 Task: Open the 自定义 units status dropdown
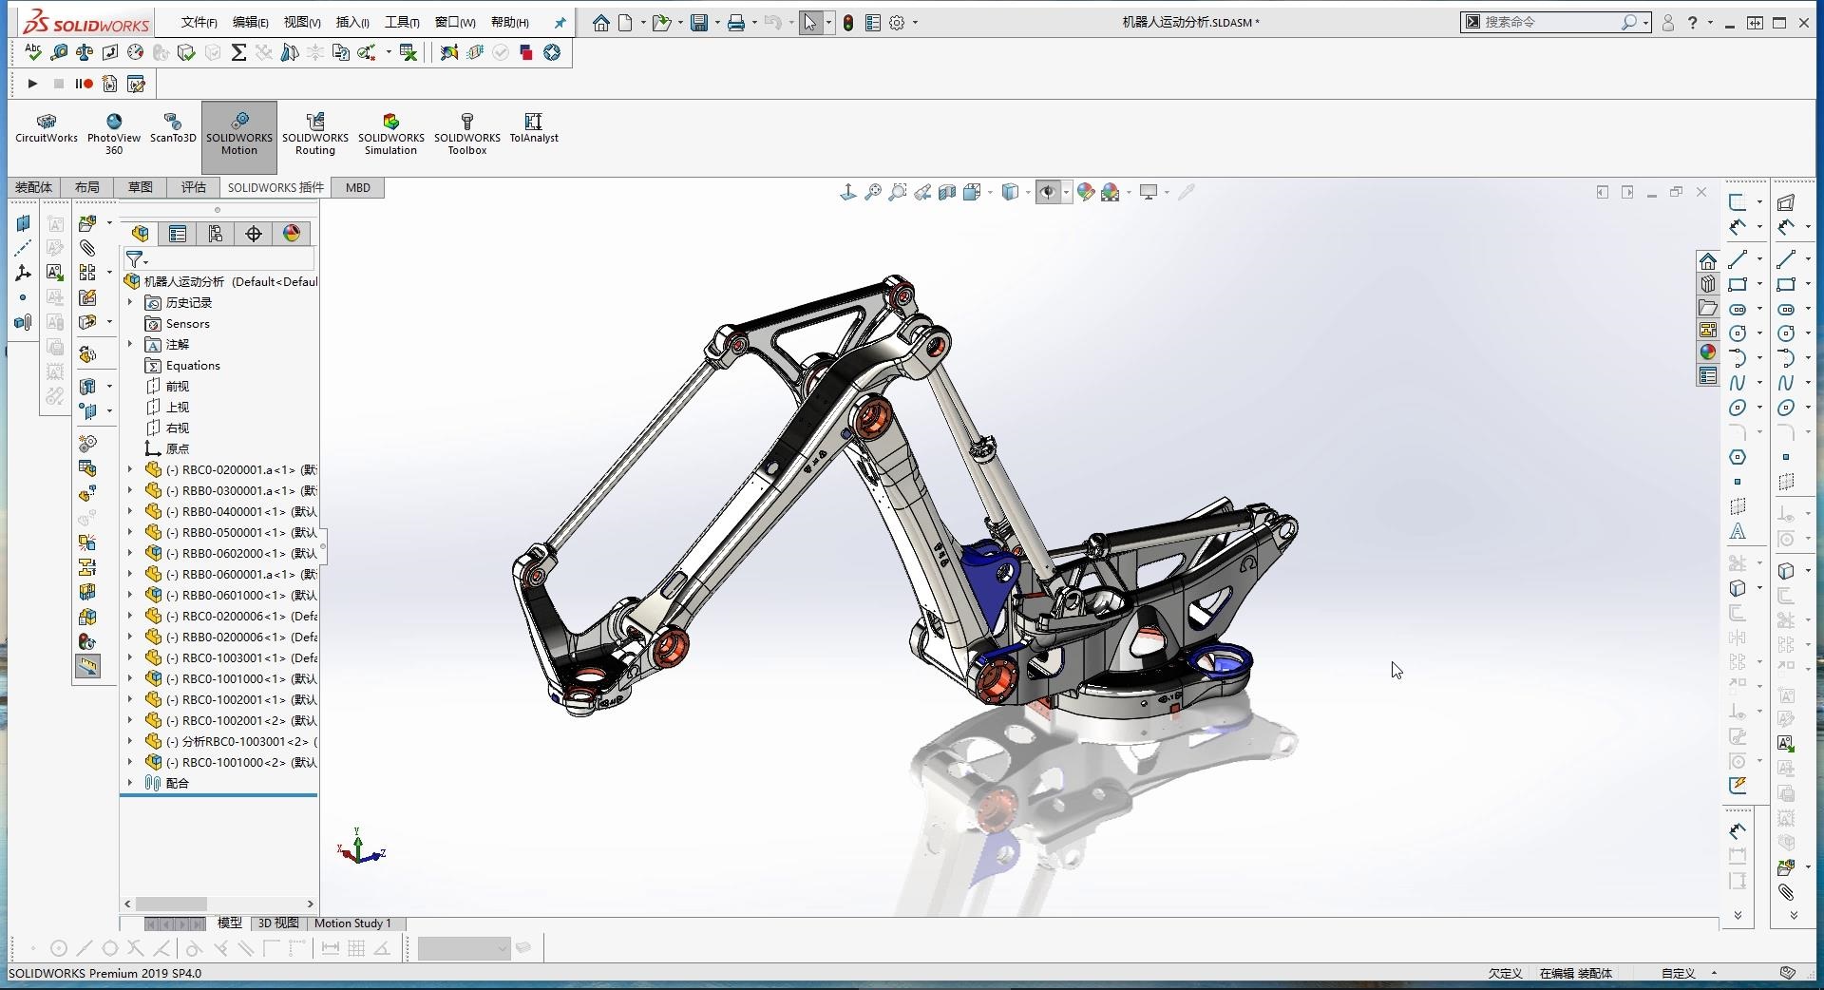[1715, 973]
